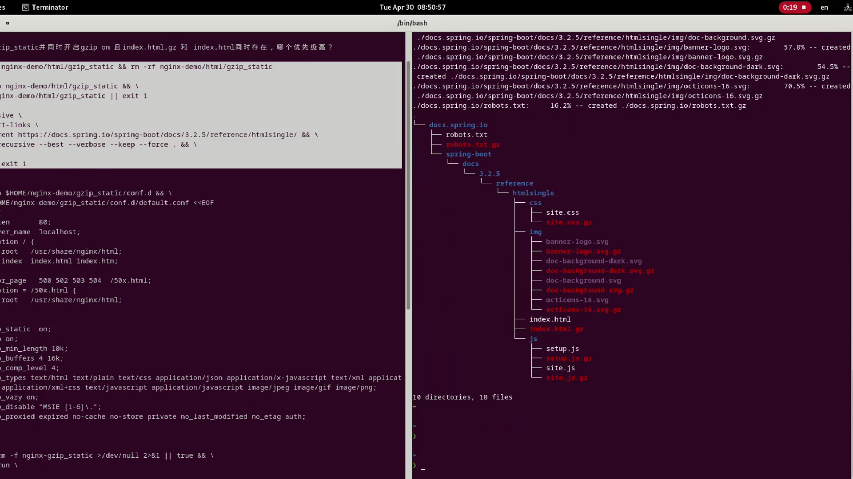
Task: Click the spring-boot directory entry
Action: point(468,154)
